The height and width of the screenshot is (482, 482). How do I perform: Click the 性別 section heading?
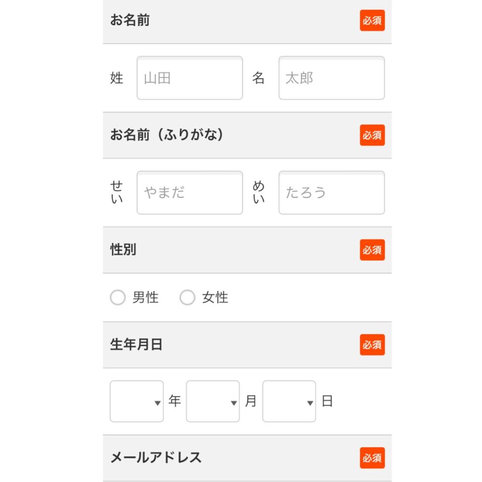tap(123, 250)
